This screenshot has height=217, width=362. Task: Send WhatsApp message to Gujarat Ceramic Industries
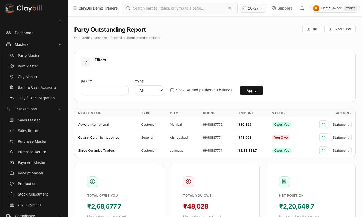tap(324, 138)
